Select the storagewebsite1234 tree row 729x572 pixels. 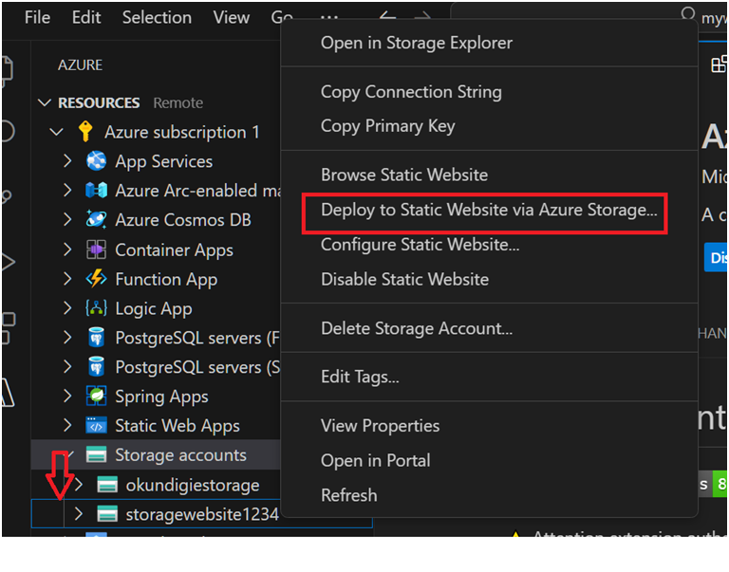[x=157, y=514]
